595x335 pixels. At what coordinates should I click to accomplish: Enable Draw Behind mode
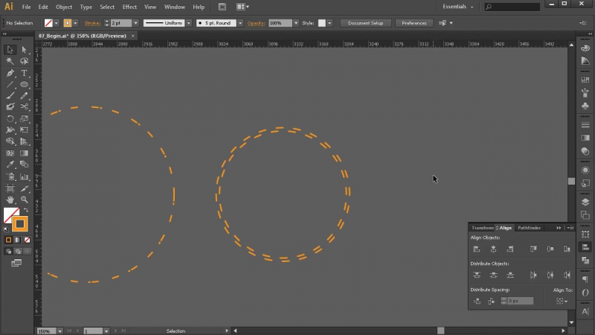point(17,251)
